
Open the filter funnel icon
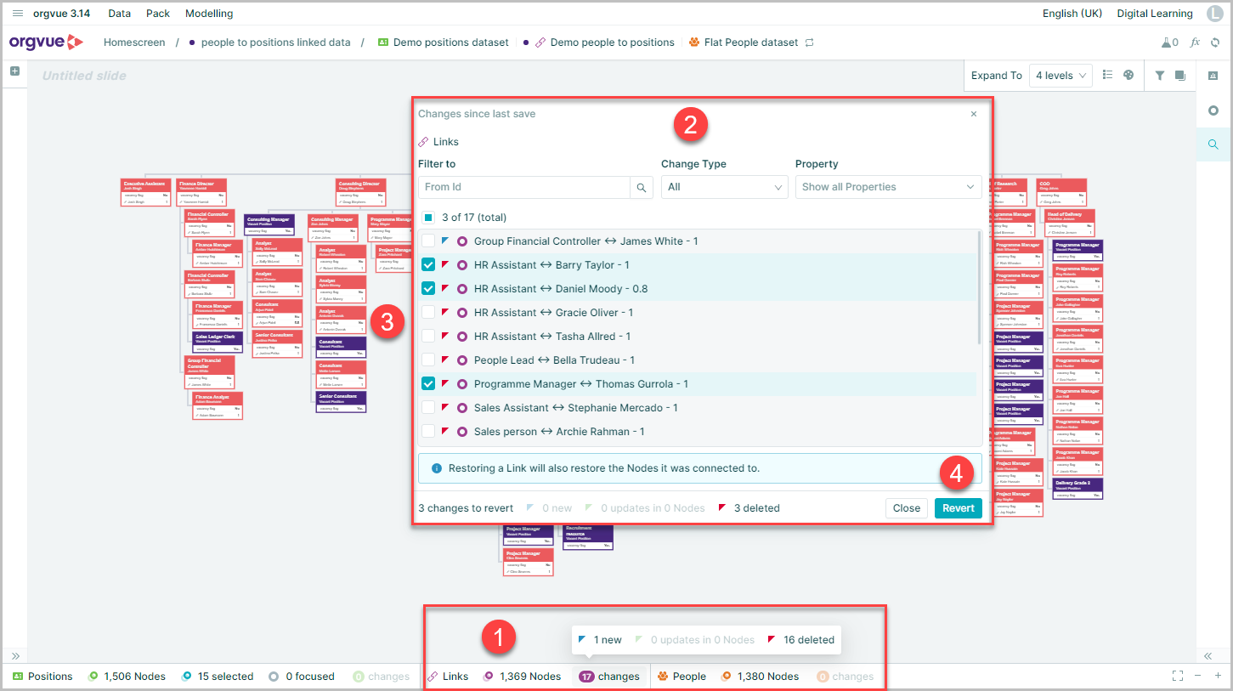pyautogui.click(x=1160, y=75)
